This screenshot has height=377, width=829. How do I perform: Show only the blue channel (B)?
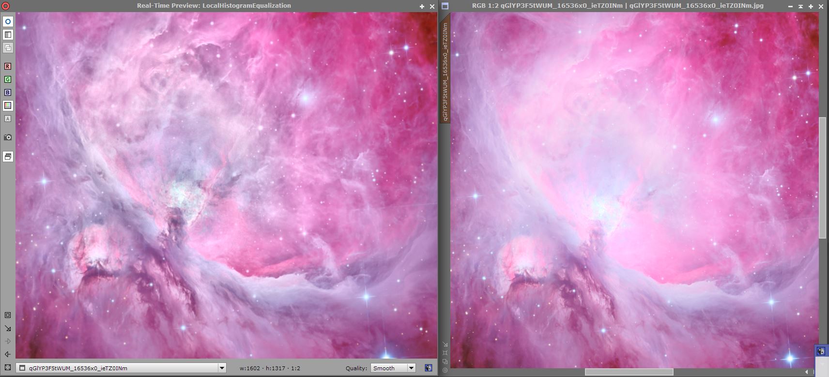pos(8,92)
